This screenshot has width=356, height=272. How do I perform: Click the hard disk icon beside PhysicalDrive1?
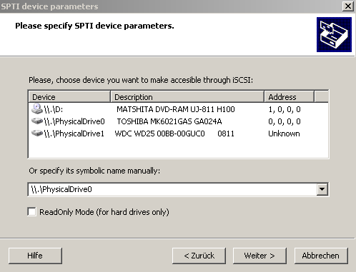[37, 134]
